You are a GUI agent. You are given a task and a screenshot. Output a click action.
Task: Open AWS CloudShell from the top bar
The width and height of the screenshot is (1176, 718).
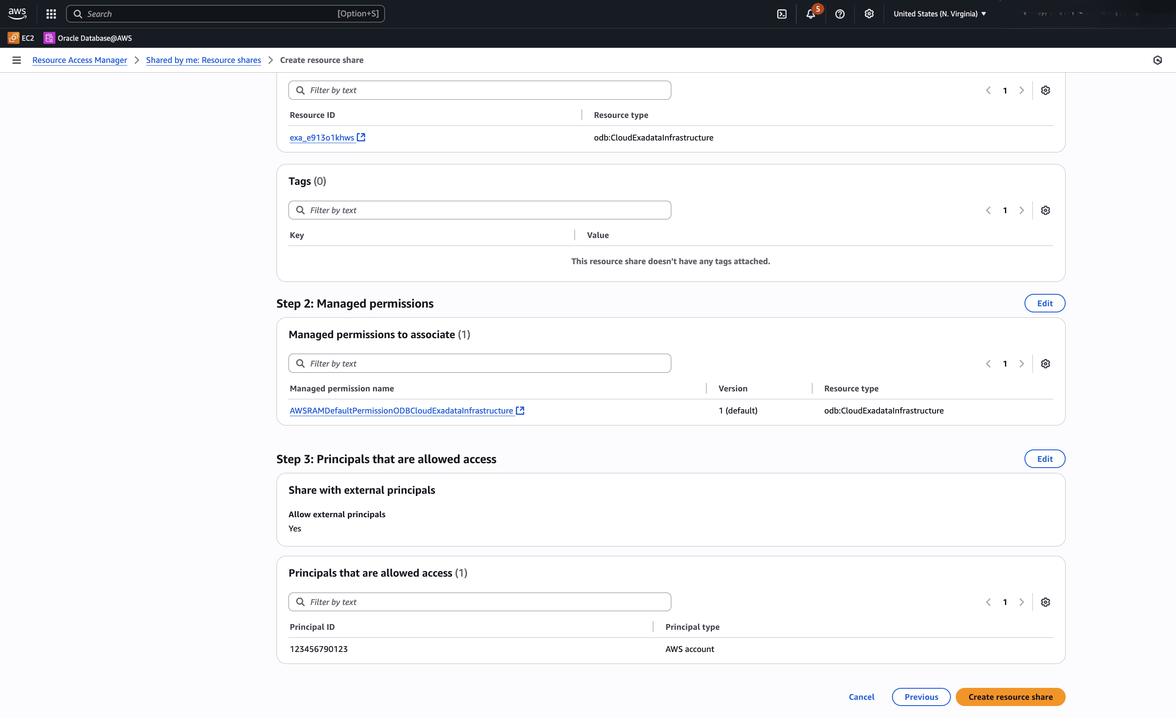(782, 13)
